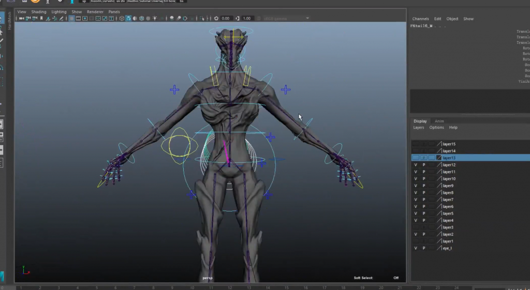This screenshot has height=290, width=530.
Task: Click the FKtail6_M object name field
Action: 421,26
